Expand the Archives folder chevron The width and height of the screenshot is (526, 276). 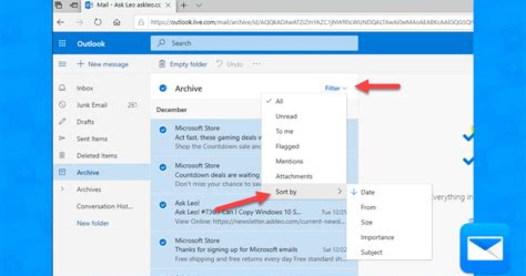click(62, 189)
